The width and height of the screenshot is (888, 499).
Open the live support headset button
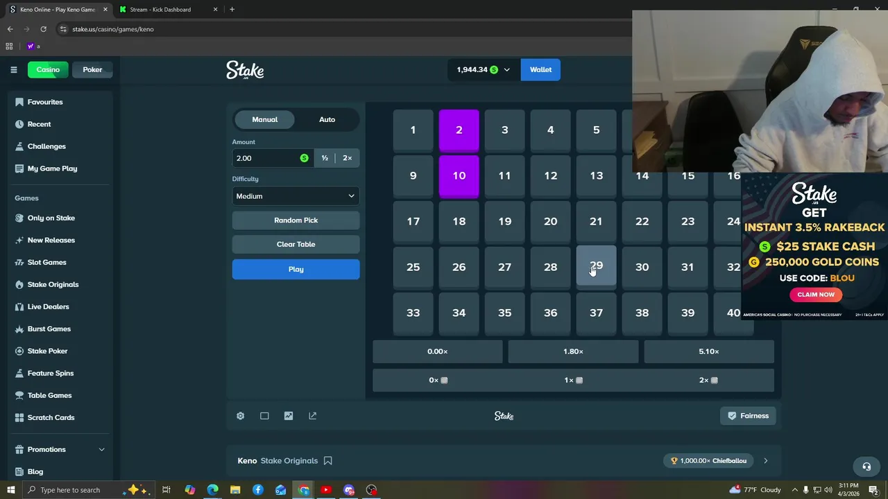(x=866, y=466)
